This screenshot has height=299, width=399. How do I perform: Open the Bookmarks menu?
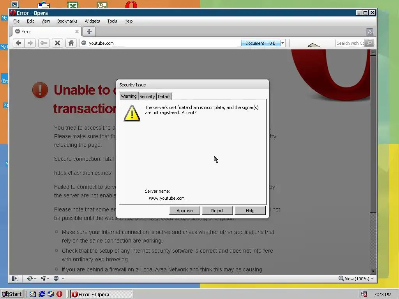click(x=67, y=21)
